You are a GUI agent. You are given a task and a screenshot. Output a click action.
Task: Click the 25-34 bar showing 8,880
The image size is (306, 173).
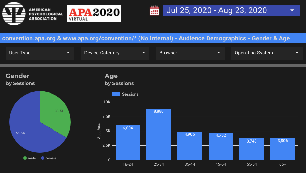click(159, 134)
